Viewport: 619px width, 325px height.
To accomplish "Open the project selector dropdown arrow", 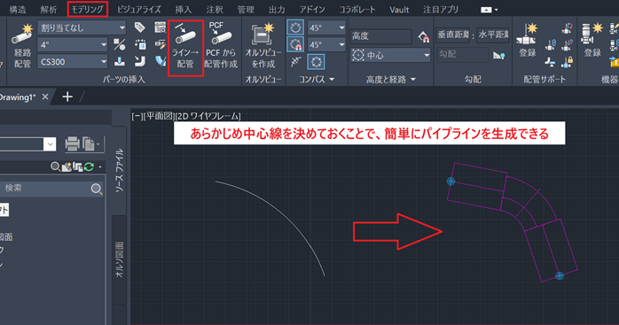I will point(51,144).
